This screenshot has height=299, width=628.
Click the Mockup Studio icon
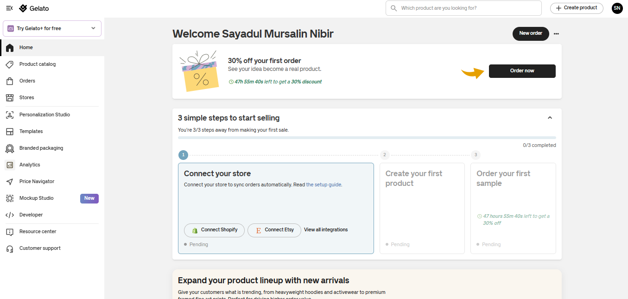tap(10, 198)
